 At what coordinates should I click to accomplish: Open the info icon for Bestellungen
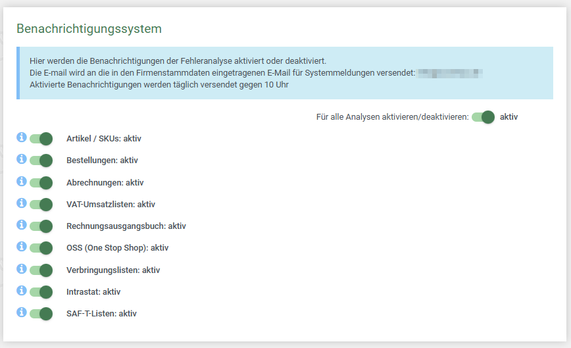click(x=21, y=159)
